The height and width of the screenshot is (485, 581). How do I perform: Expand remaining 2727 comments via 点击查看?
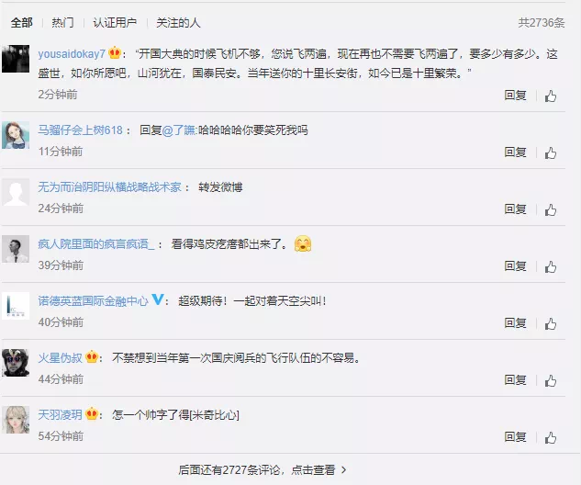tap(263, 469)
